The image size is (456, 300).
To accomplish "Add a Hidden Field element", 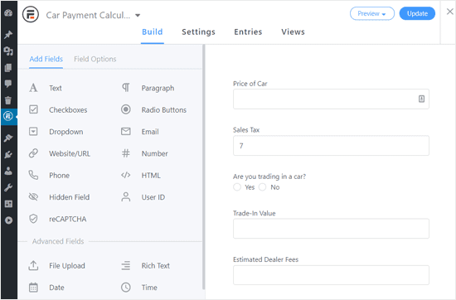I will (x=60, y=197).
